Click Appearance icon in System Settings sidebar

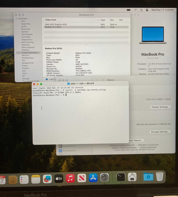pos(60,146)
